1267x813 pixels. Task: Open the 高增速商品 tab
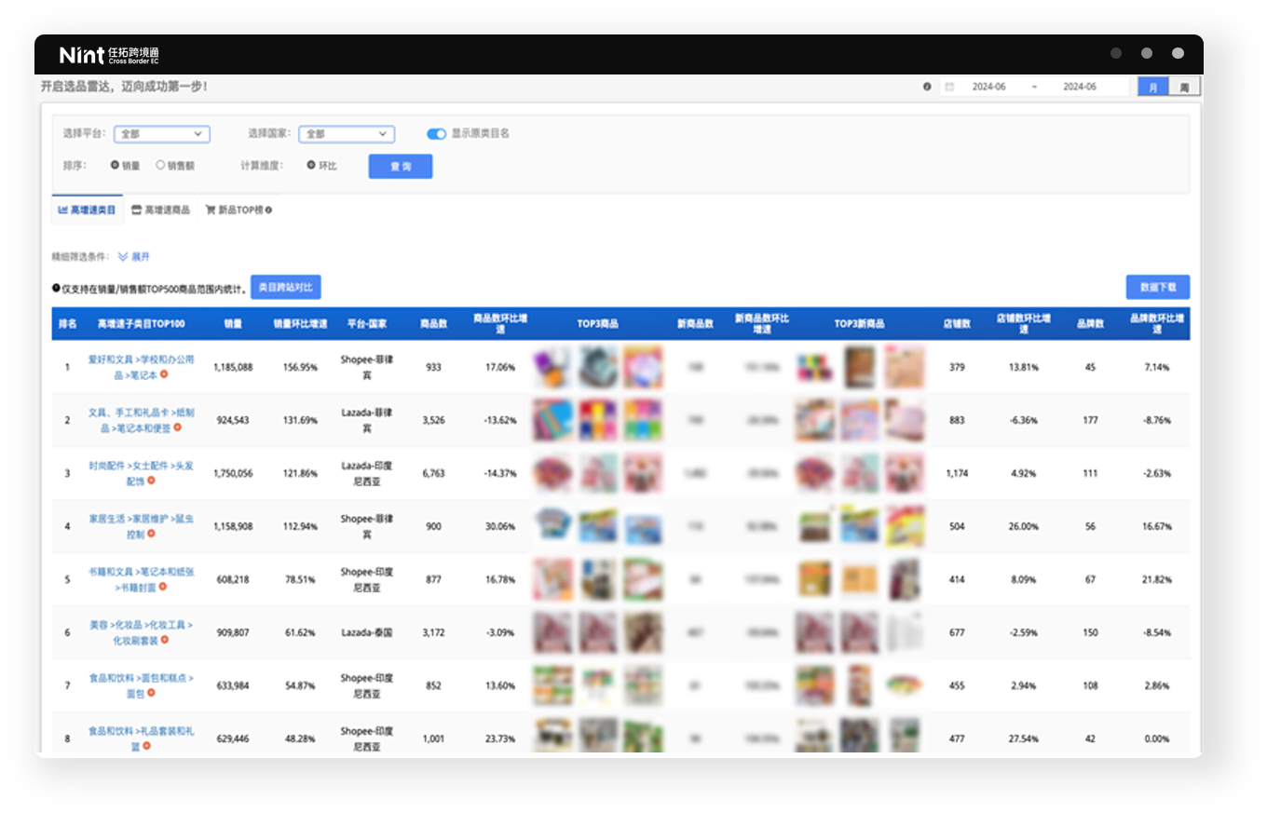pos(160,210)
